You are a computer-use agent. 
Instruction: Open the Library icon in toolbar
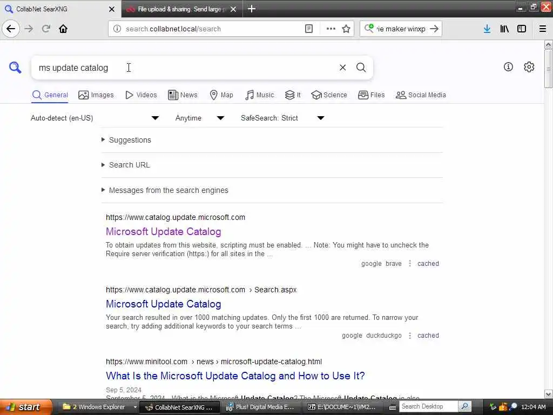pyautogui.click(x=504, y=29)
